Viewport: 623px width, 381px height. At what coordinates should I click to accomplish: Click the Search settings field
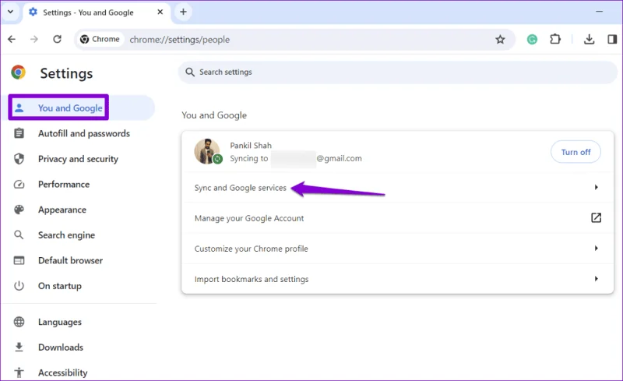[x=398, y=72]
